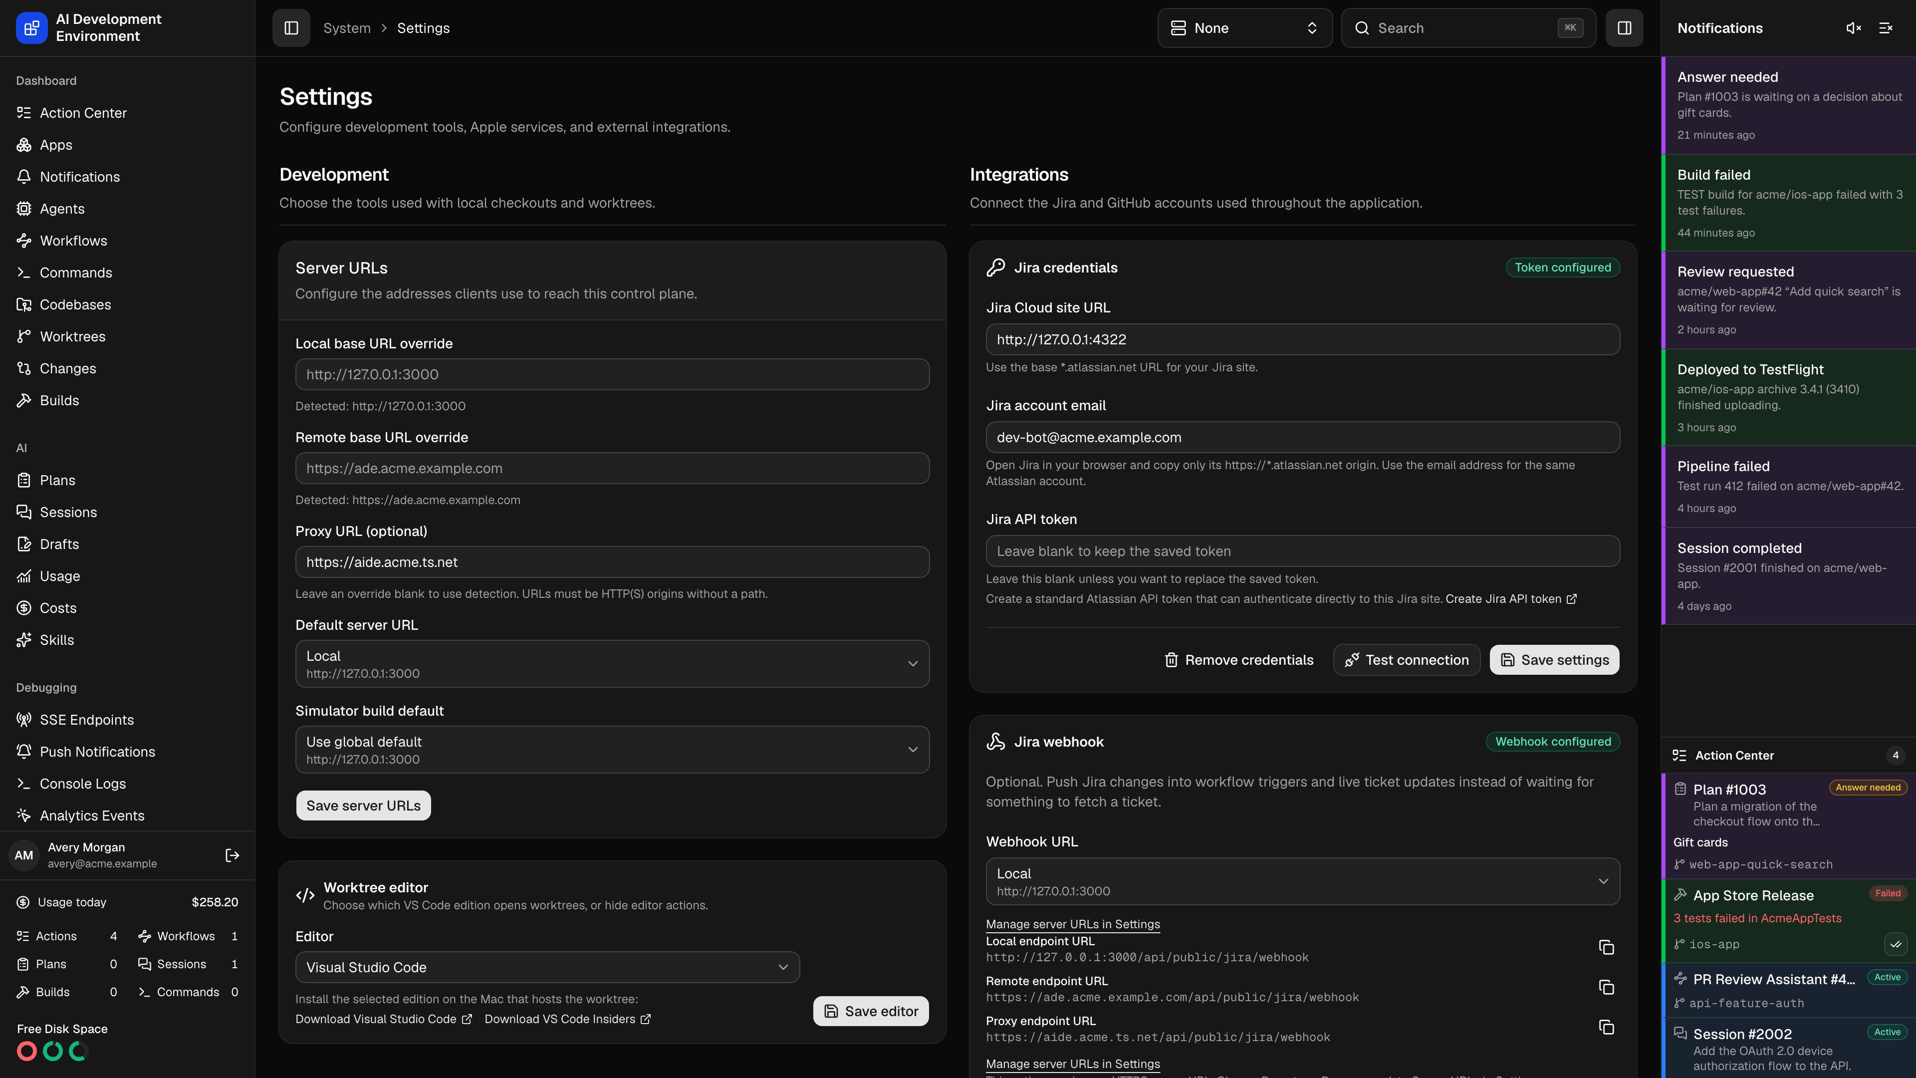Open the Download VS Code Insiders link

click(x=567, y=1019)
